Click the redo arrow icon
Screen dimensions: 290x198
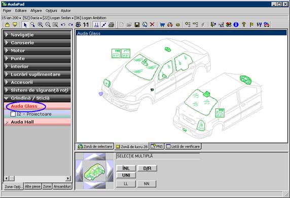[x=70, y=25]
